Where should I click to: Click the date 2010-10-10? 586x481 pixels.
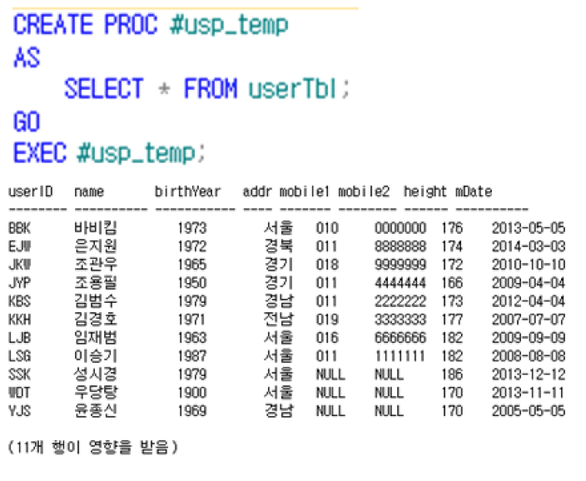529,265
